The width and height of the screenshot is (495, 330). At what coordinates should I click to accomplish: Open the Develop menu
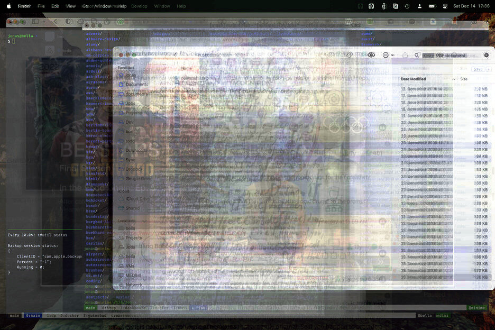[x=139, y=6]
